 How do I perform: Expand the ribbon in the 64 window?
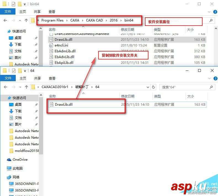(x=209, y=78)
